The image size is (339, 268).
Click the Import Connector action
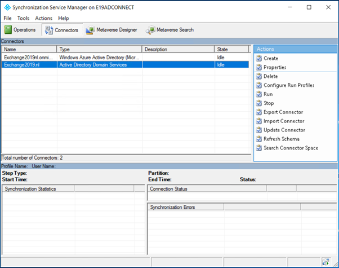(x=283, y=121)
